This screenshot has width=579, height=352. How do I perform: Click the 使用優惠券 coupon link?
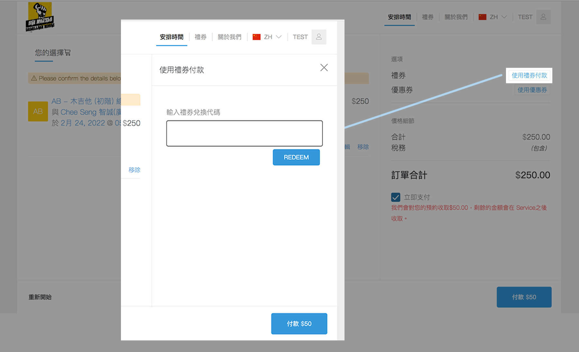[532, 90]
